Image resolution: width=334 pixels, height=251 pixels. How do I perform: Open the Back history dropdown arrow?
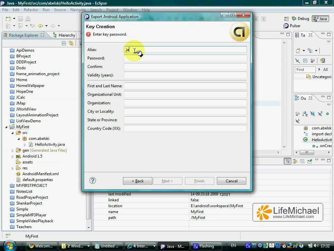pos(46,26)
